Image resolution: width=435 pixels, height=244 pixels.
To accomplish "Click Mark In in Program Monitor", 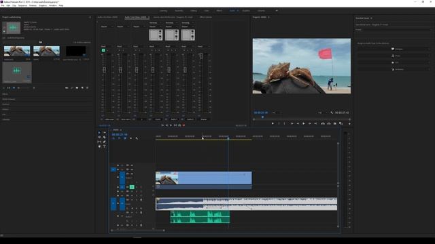I will [x=279, y=123].
